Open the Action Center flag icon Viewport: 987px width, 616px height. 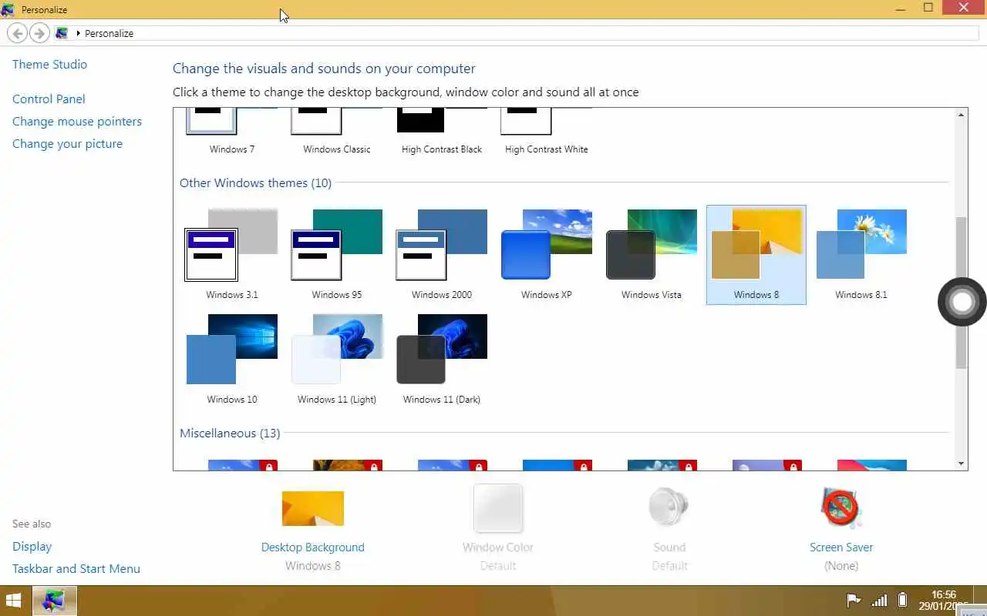(x=854, y=601)
